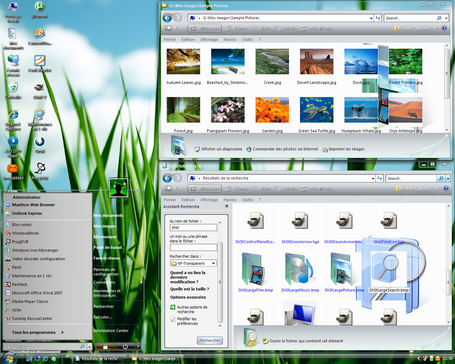Open Panneau de configuration from start menu
Viewport: 455px width, 364px height.
click(106, 272)
